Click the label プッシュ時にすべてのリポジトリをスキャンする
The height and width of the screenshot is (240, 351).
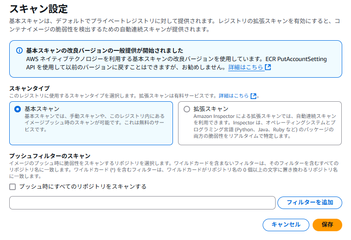83,187
